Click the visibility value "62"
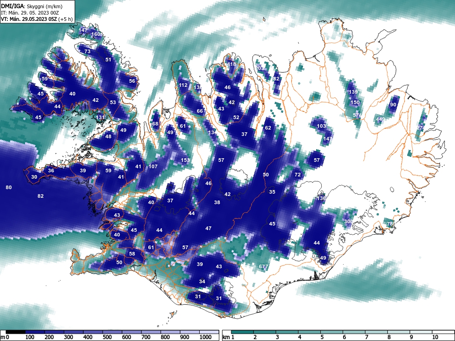This screenshot has height=341, width=455. (268, 128)
